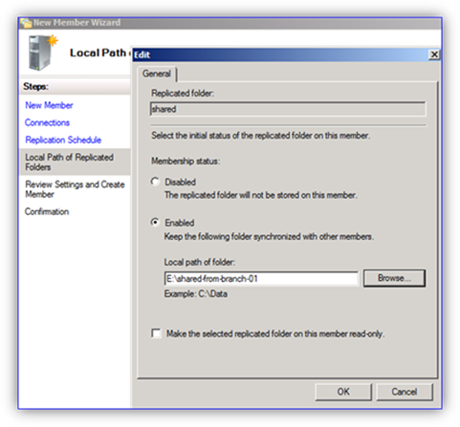
Task: Click OK to confirm the Edit dialog
Action: coord(343,392)
